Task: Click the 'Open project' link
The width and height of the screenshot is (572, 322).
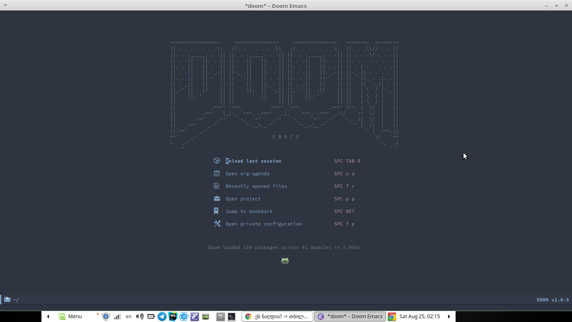Action: [243, 199]
